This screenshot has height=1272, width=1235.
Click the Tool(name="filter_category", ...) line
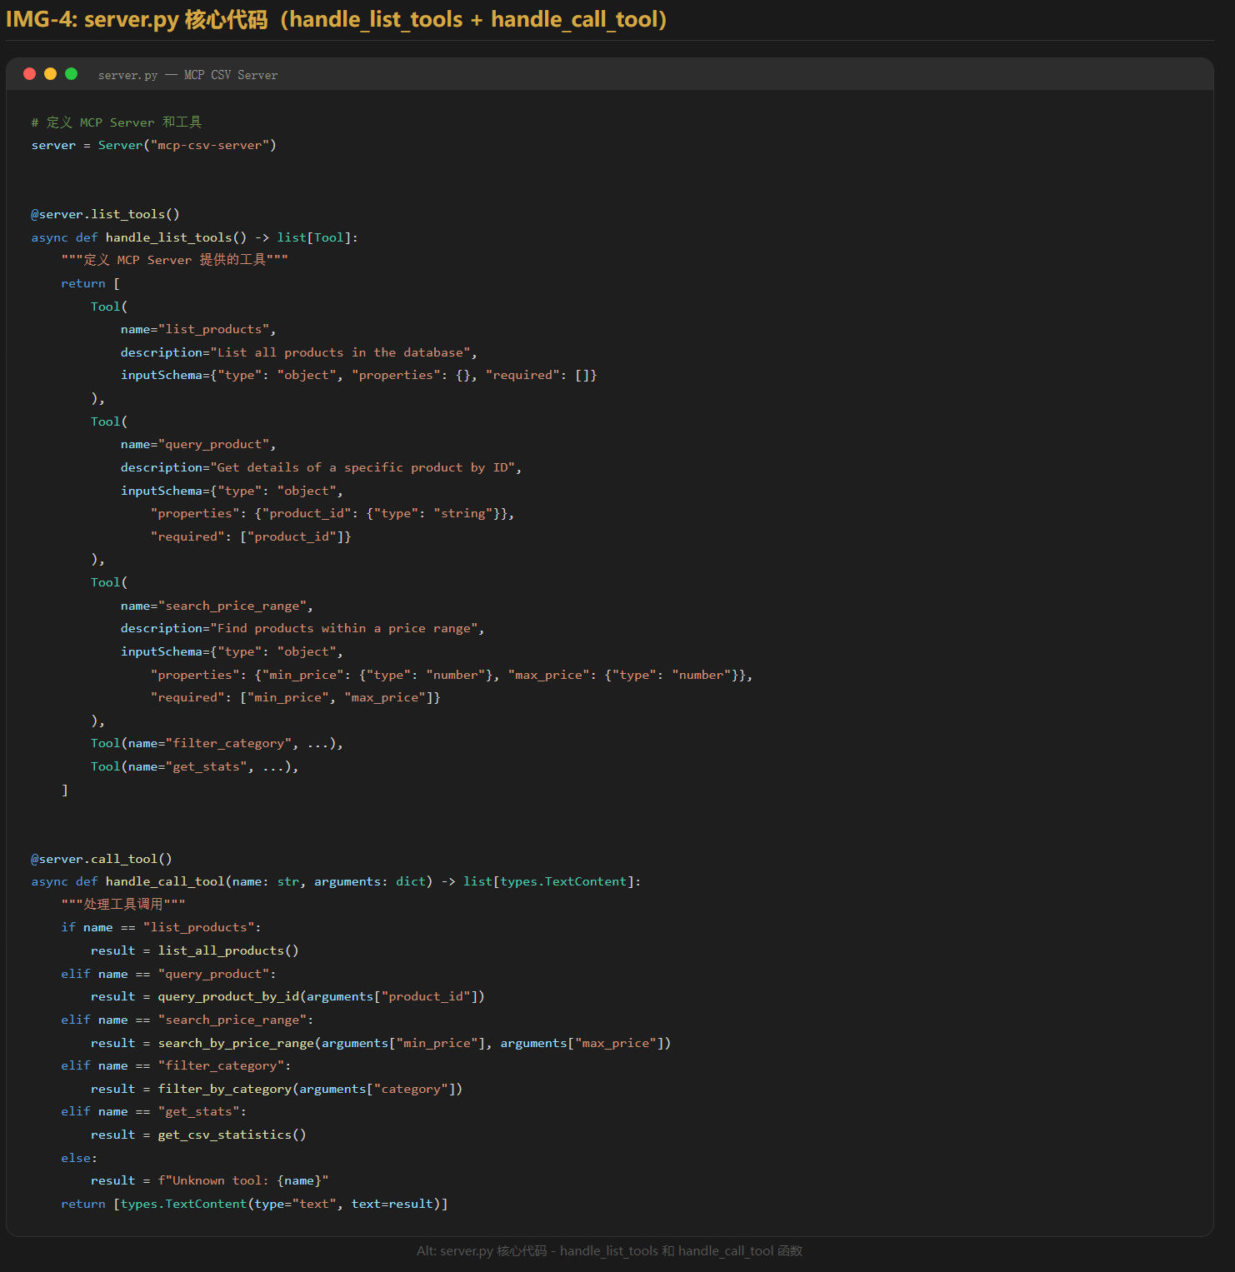[217, 743]
